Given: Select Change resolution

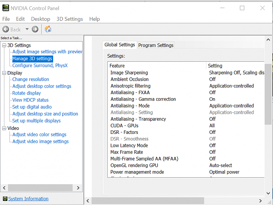Looking at the screenshot, I should tap(31, 79).
